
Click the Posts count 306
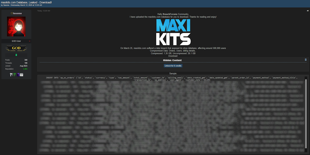pyautogui.click(x=26, y=60)
